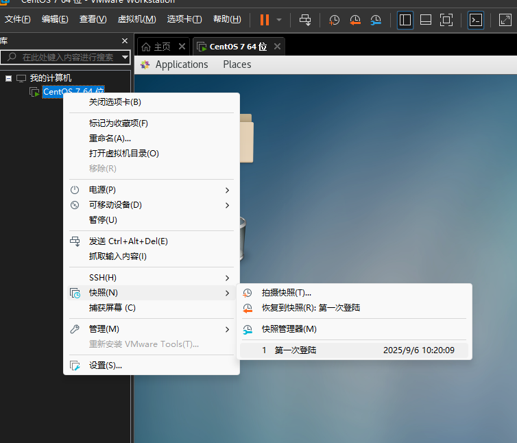Expand the 快照(N) submenu arrow
The width and height of the screenshot is (517, 443).
[227, 293]
